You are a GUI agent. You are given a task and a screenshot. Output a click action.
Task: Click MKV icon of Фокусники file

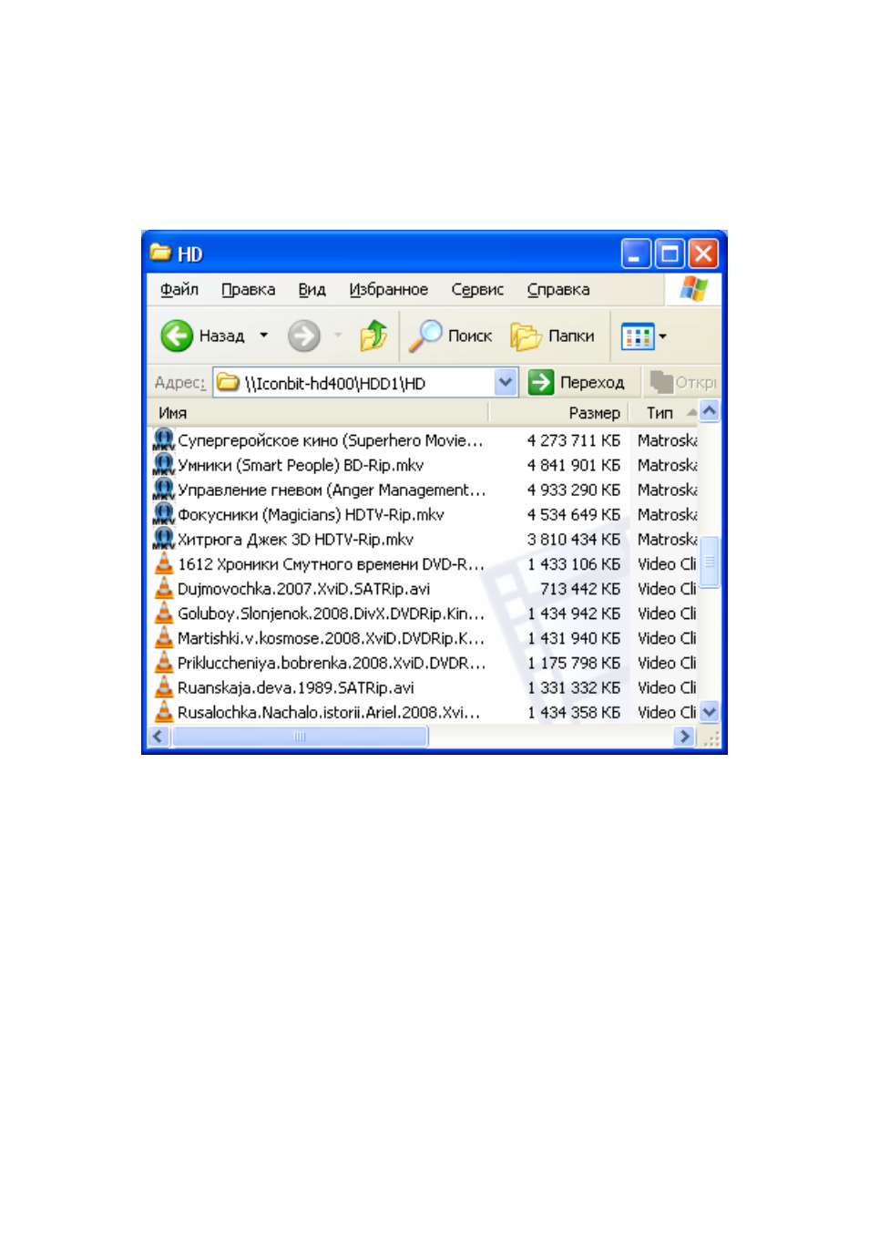click(164, 514)
